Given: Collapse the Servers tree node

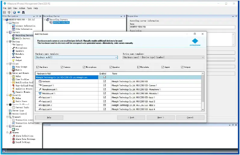Looking at the screenshot, I should (7, 32).
